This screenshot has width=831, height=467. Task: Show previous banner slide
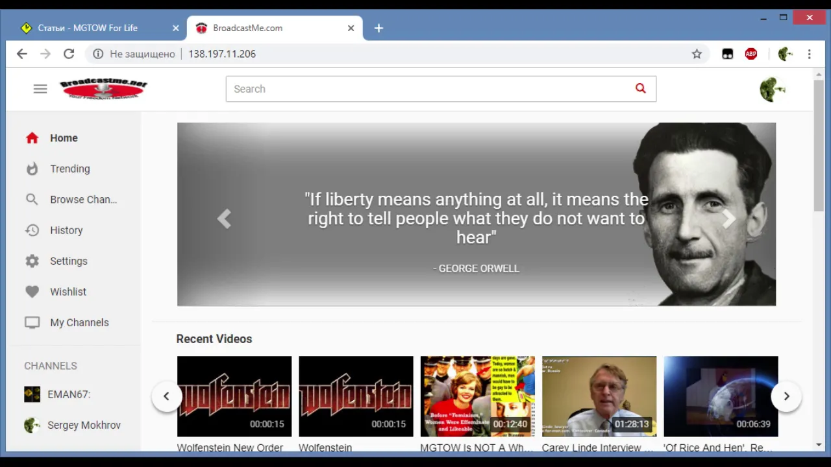point(224,219)
